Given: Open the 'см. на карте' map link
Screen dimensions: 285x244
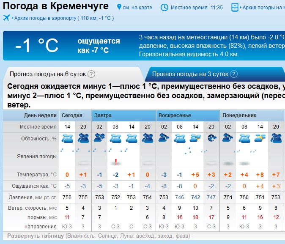Looking at the screenshot, I should pos(138,8).
